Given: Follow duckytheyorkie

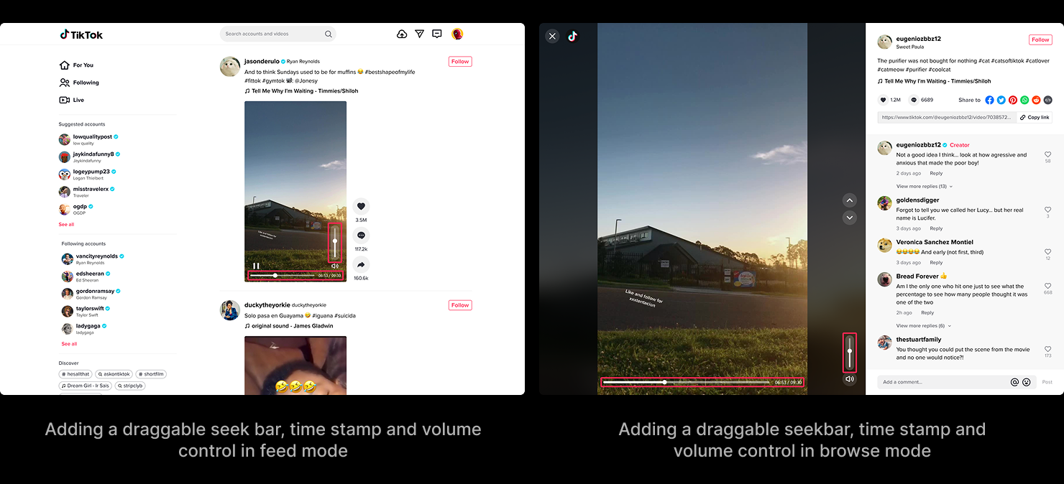Looking at the screenshot, I should tap(460, 305).
